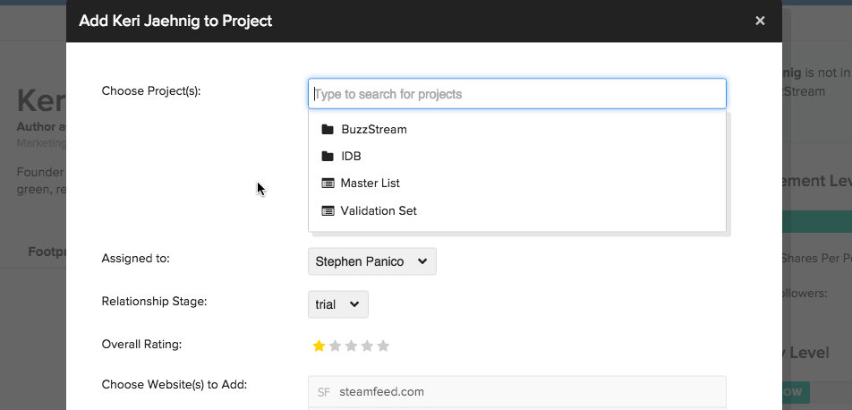852x410 pixels.
Task: Set overall rating to two stars
Action: 336,346
